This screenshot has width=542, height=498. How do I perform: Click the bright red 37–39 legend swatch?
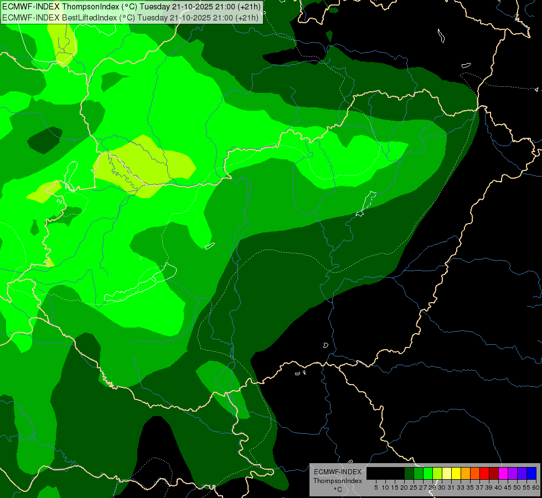(484, 474)
